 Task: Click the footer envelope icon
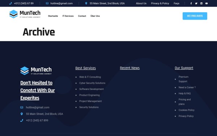pyautogui.click(x=22, y=107)
